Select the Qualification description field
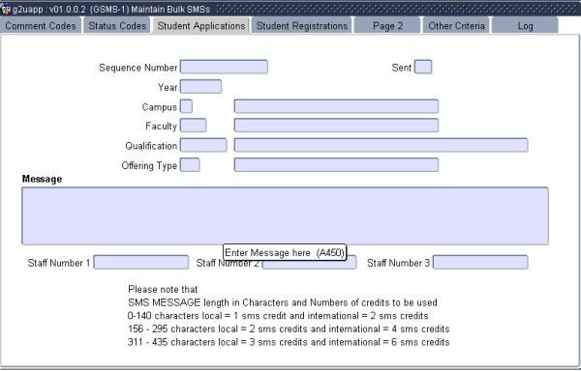 [x=381, y=145]
